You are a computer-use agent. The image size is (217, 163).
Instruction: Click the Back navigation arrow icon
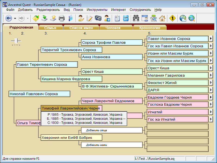8,18
